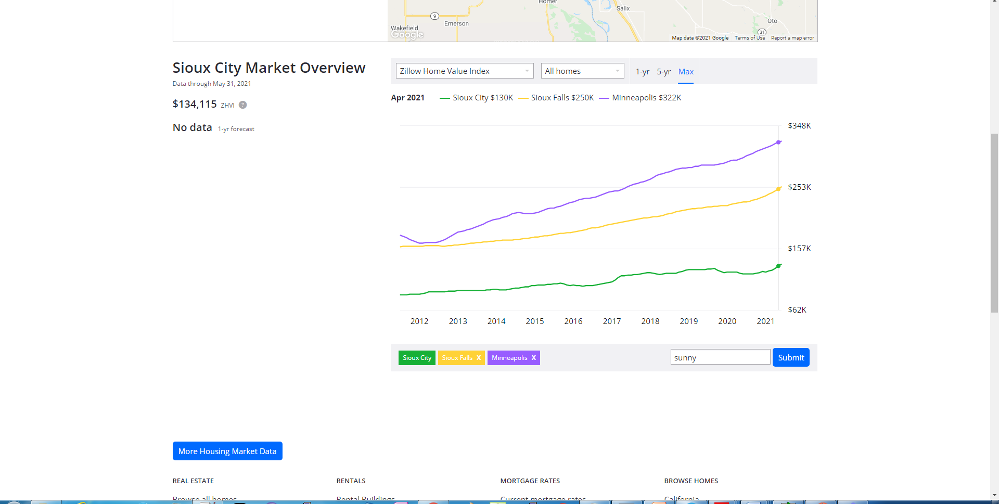Screen dimensions: 999x504
Task: Click the Salix label on map
Action: (x=623, y=8)
